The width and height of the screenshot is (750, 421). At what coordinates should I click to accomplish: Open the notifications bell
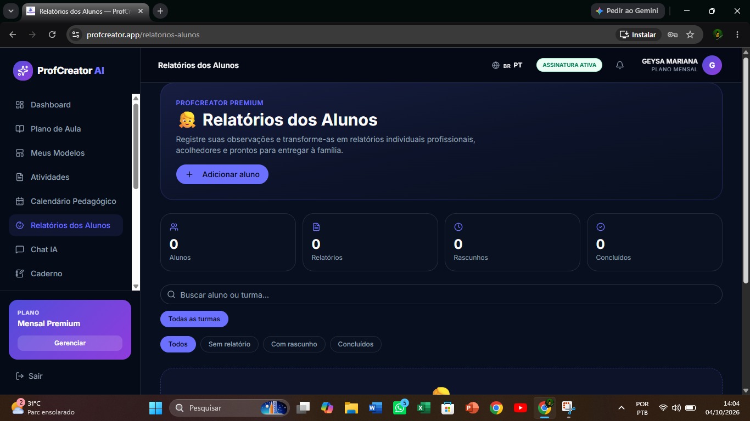tap(620, 65)
